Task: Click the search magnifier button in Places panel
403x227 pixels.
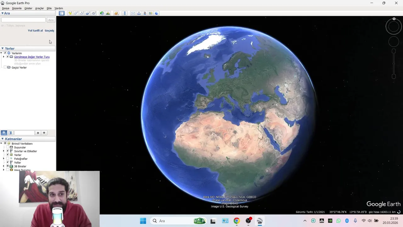Action: tap(4, 133)
